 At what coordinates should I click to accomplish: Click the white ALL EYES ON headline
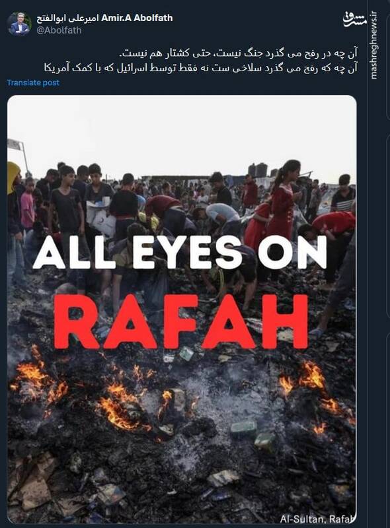click(x=180, y=253)
